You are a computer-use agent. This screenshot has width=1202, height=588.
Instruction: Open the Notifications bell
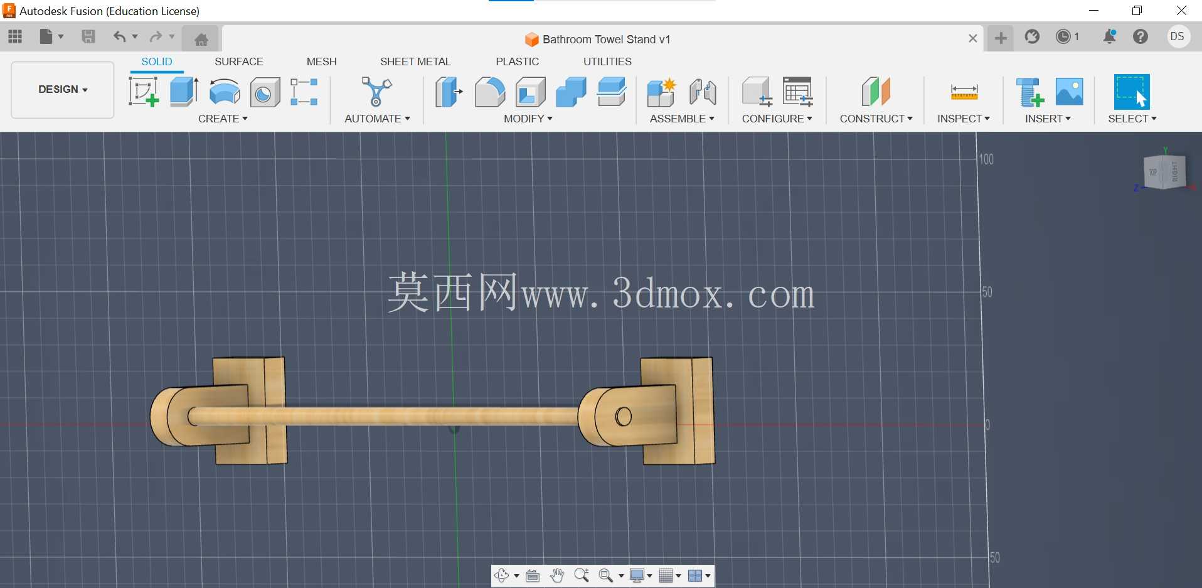pos(1109,37)
